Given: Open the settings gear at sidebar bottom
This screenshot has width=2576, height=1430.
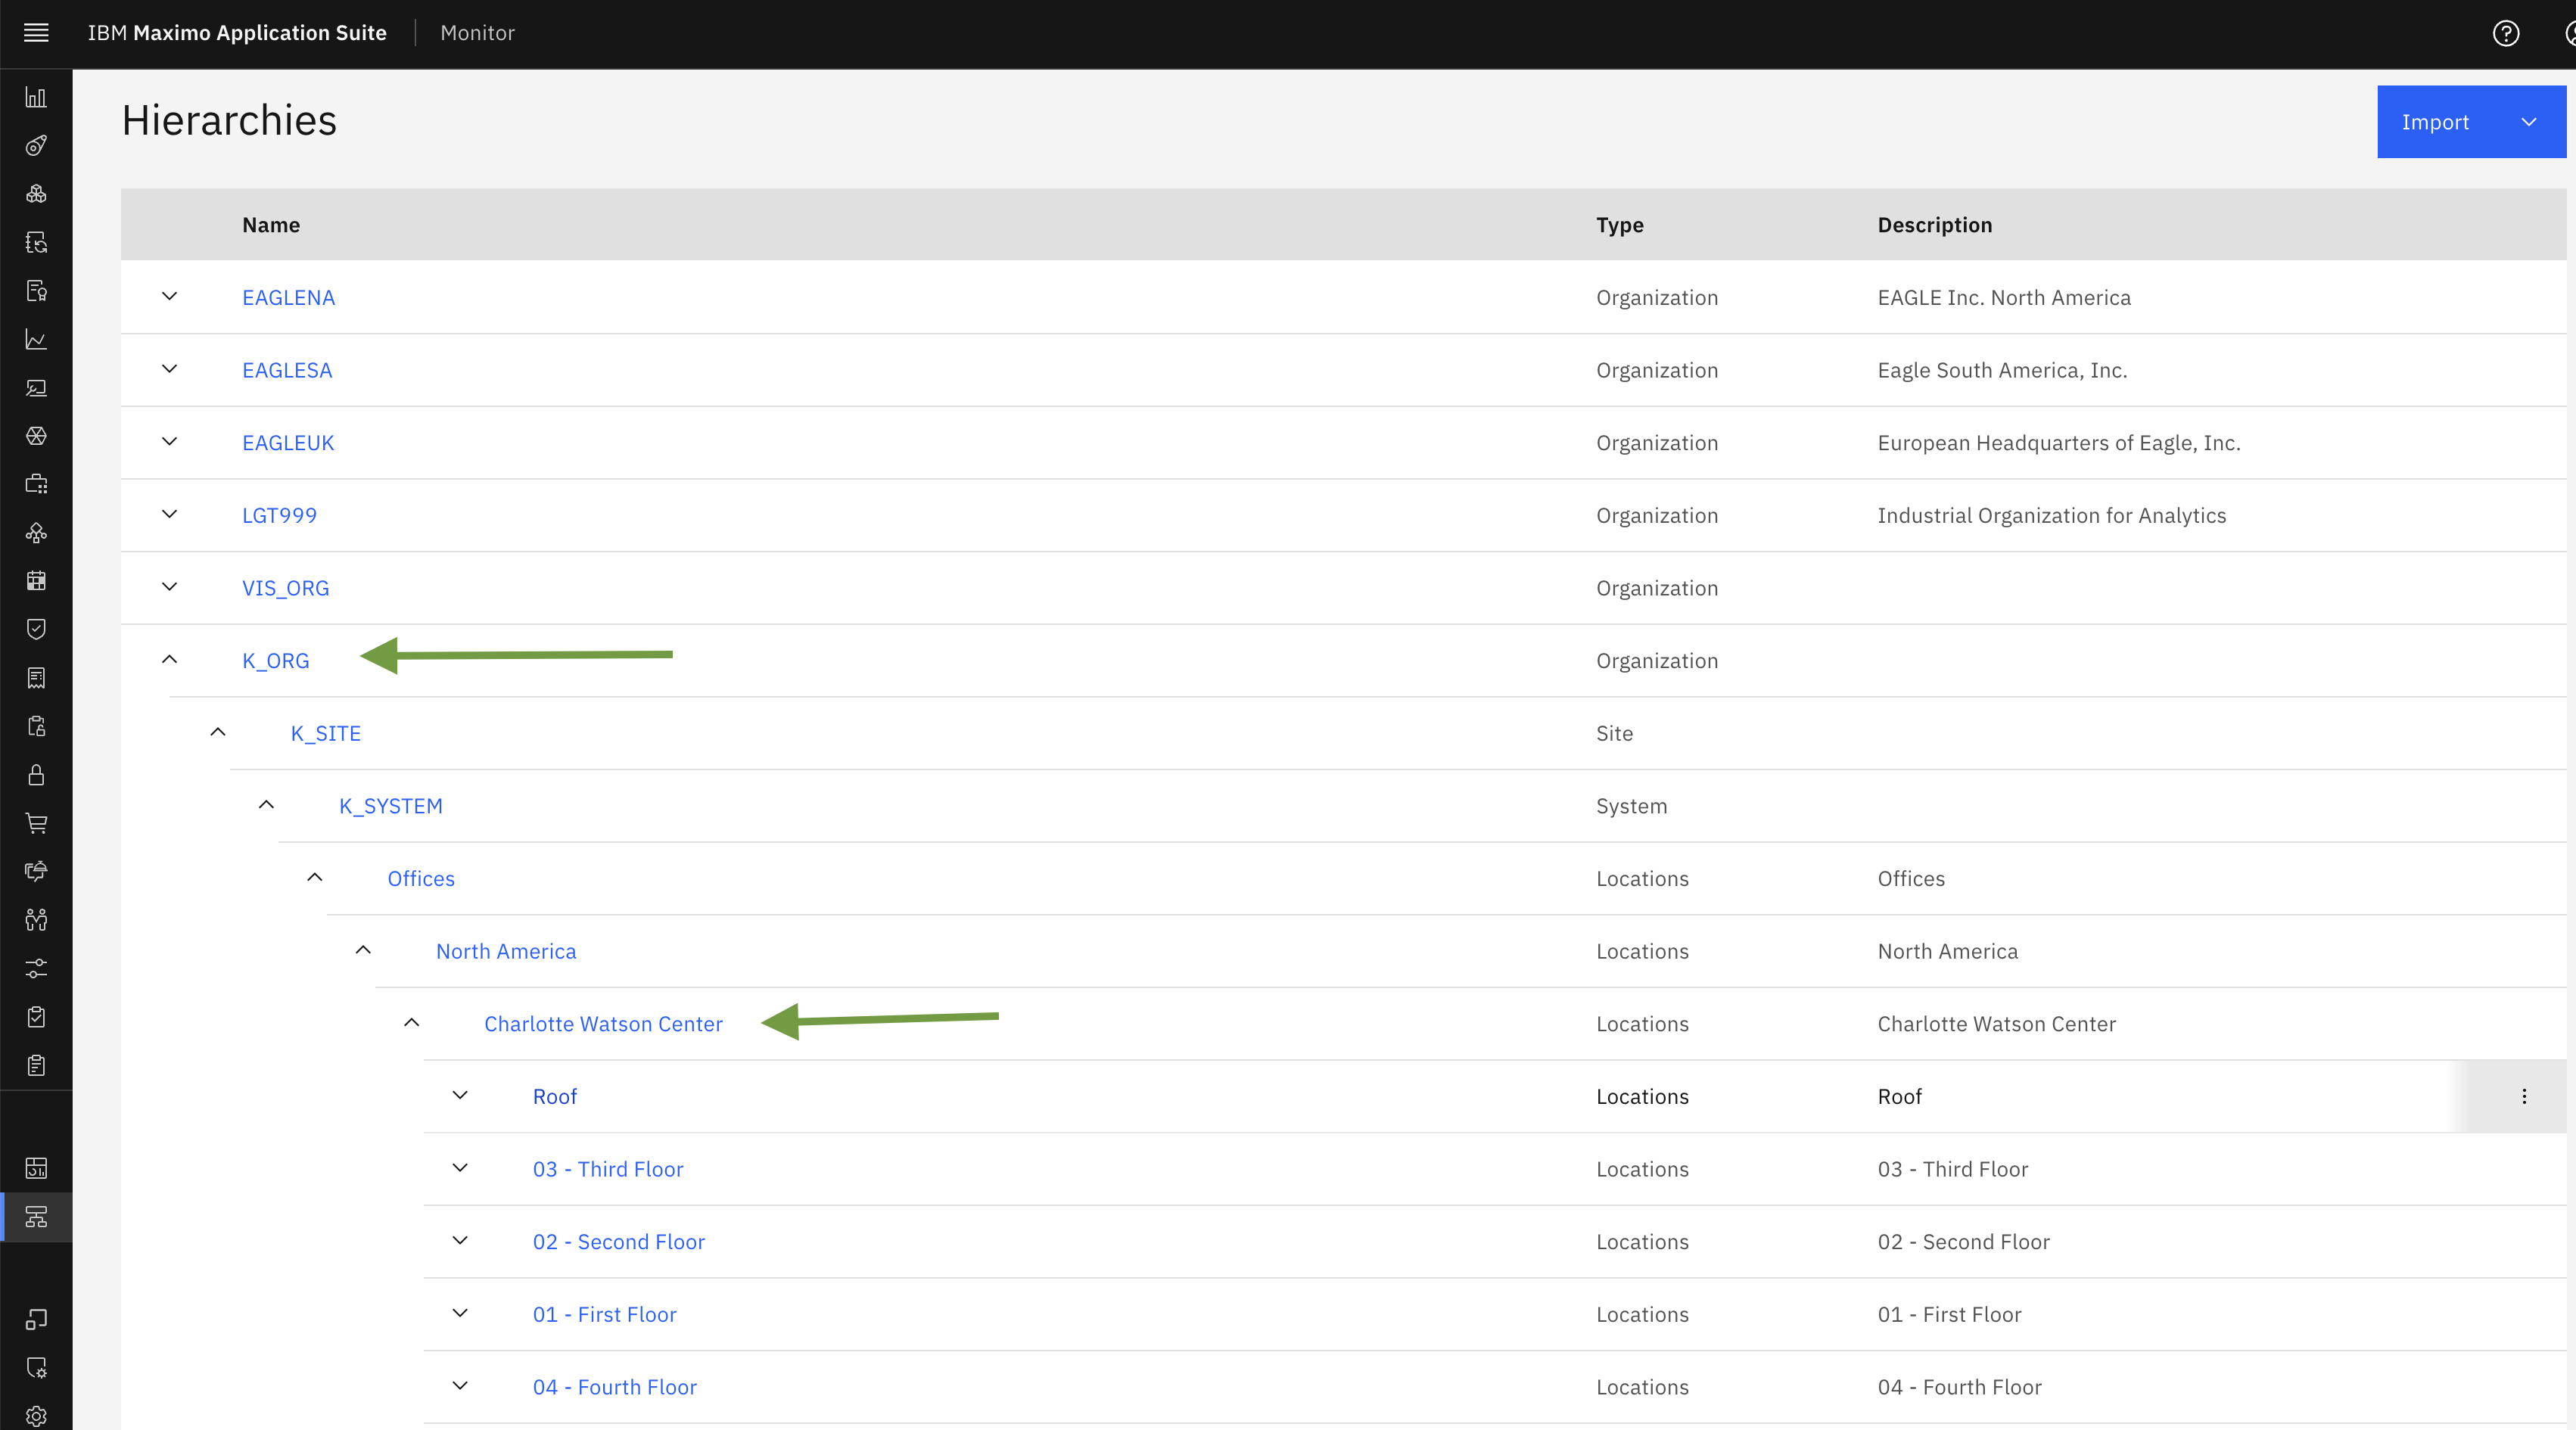Looking at the screenshot, I should tap(36, 1416).
